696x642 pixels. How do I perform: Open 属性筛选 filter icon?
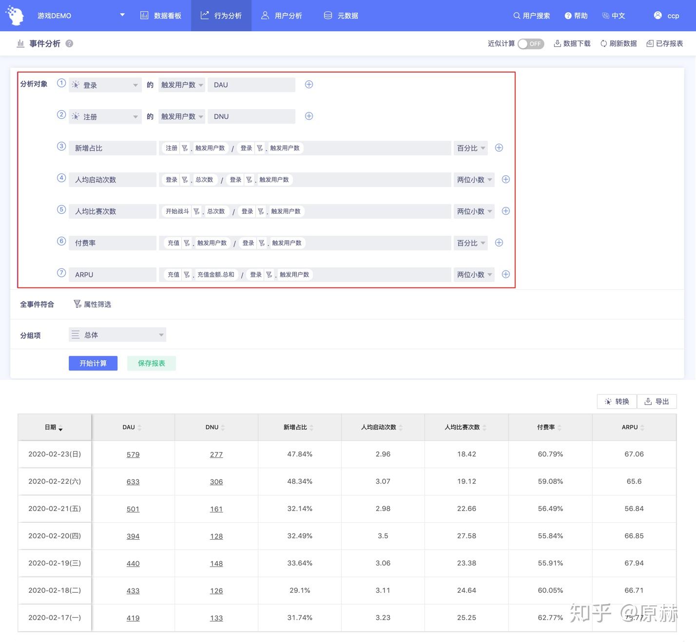(77, 304)
